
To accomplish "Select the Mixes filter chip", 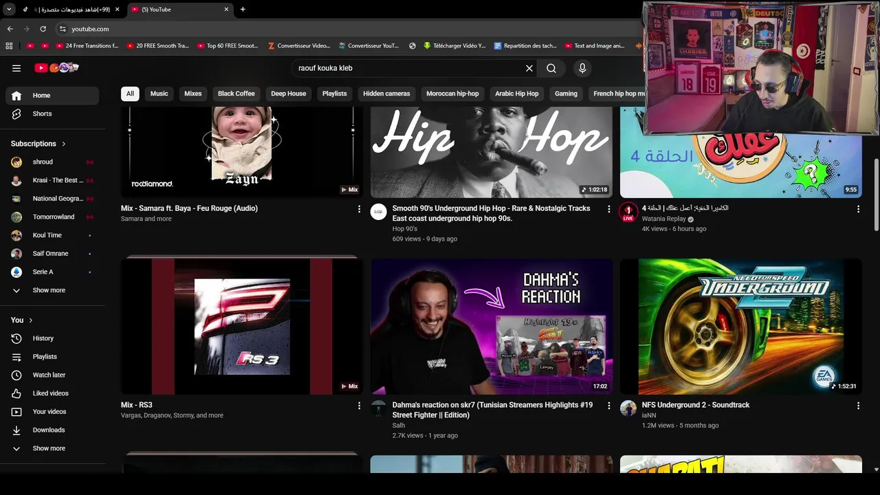I will pos(193,93).
